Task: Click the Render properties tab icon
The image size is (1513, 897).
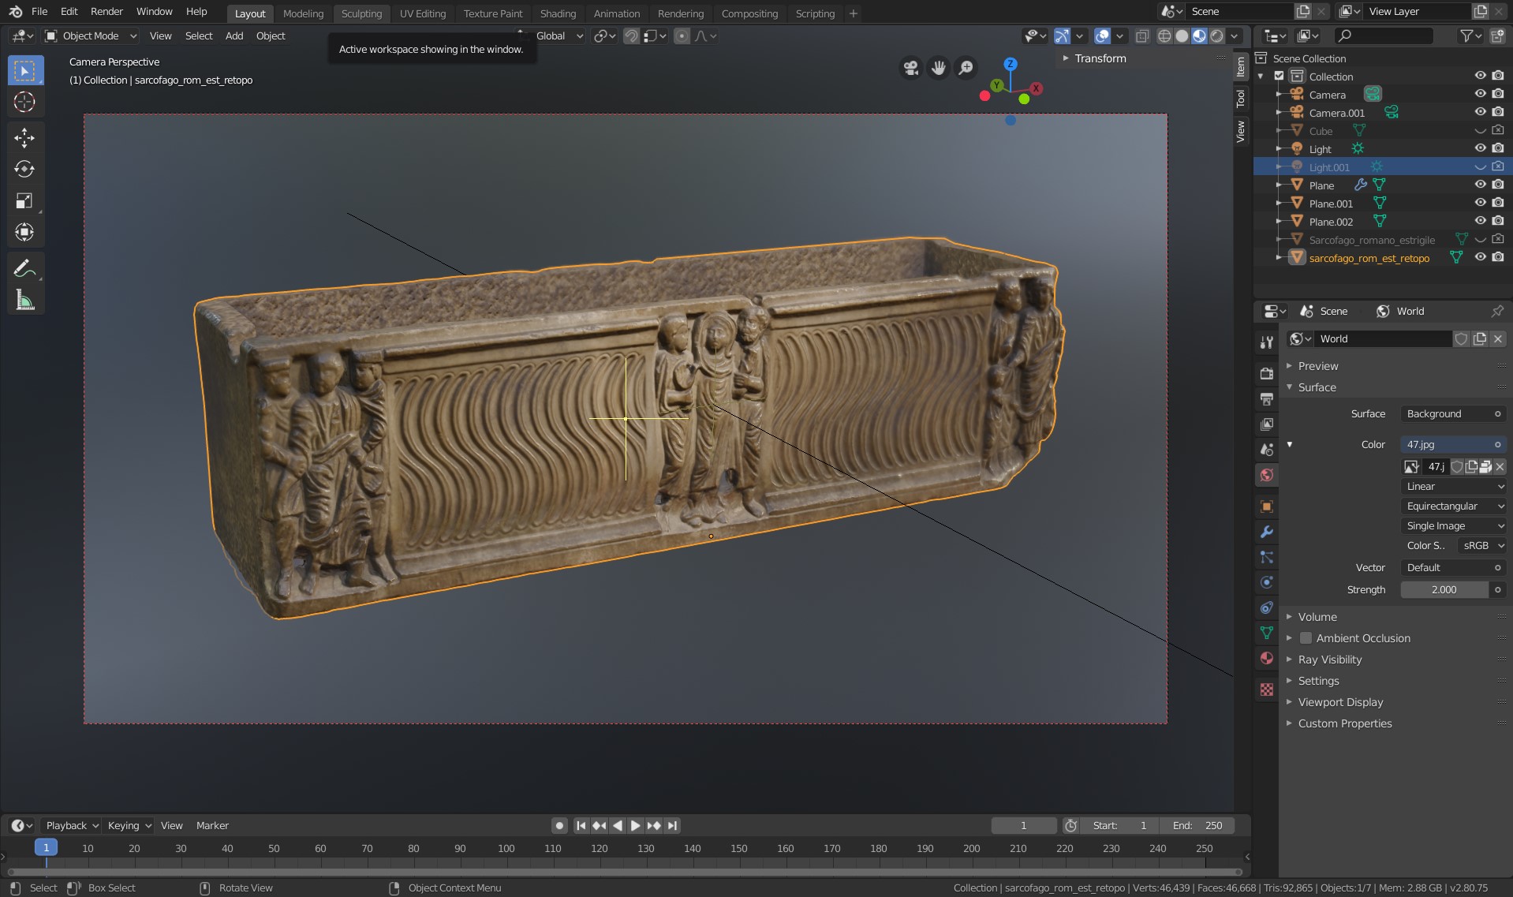Action: coord(1267,373)
